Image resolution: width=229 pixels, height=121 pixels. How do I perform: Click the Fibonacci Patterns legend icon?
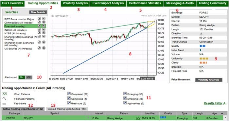point(4,98)
